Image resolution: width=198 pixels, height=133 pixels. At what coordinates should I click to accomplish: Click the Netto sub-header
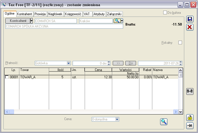click(124, 74)
